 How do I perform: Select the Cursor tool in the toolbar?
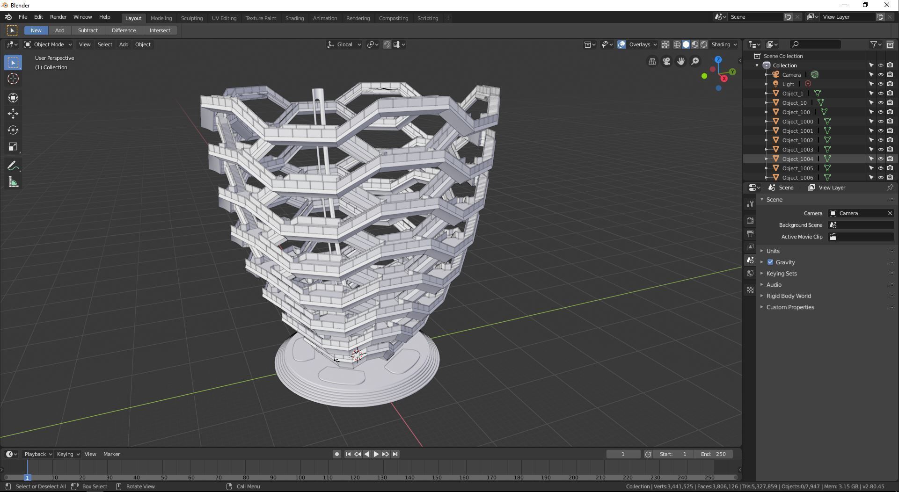pyautogui.click(x=13, y=79)
